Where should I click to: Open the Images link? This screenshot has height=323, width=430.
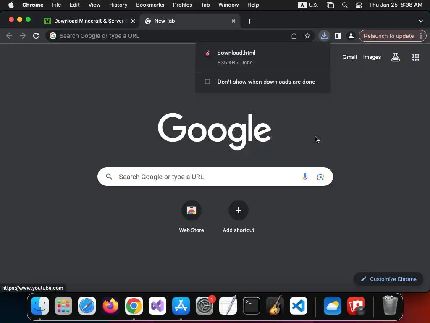(x=372, y=57)
